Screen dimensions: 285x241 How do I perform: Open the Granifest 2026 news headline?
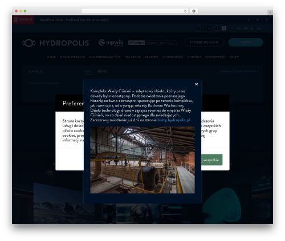click(x=74, y=20)
